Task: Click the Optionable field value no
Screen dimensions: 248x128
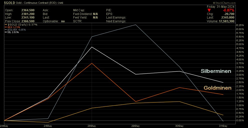Action: [63, 21]
